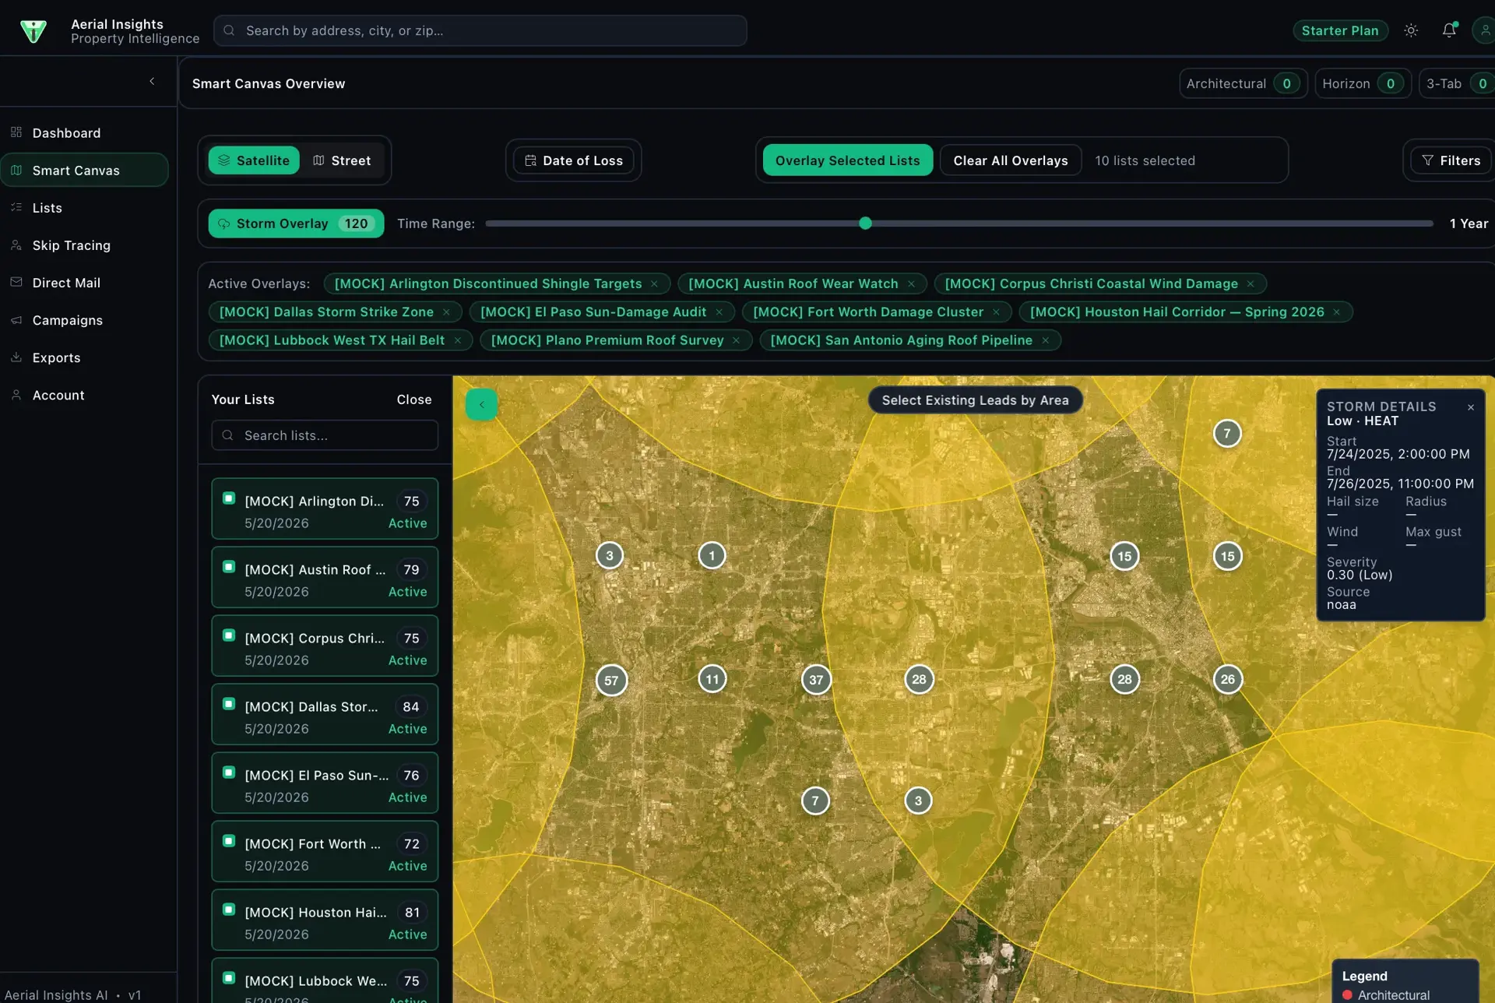
Task: Switch map to Satellite view
Action: 254,160
